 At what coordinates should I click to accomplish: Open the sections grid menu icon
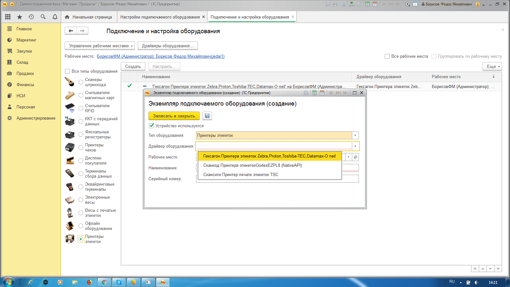point(8,17)
